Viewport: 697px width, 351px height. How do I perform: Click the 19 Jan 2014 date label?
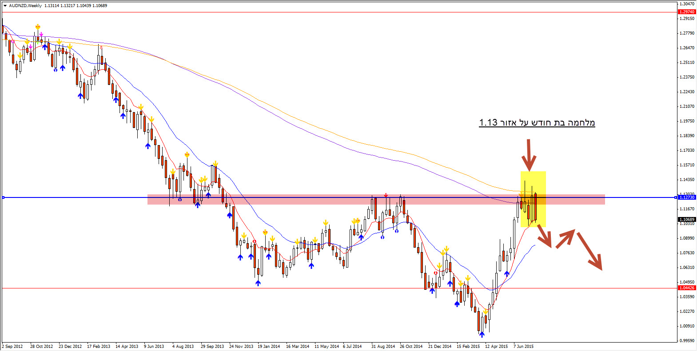point(269,346)
